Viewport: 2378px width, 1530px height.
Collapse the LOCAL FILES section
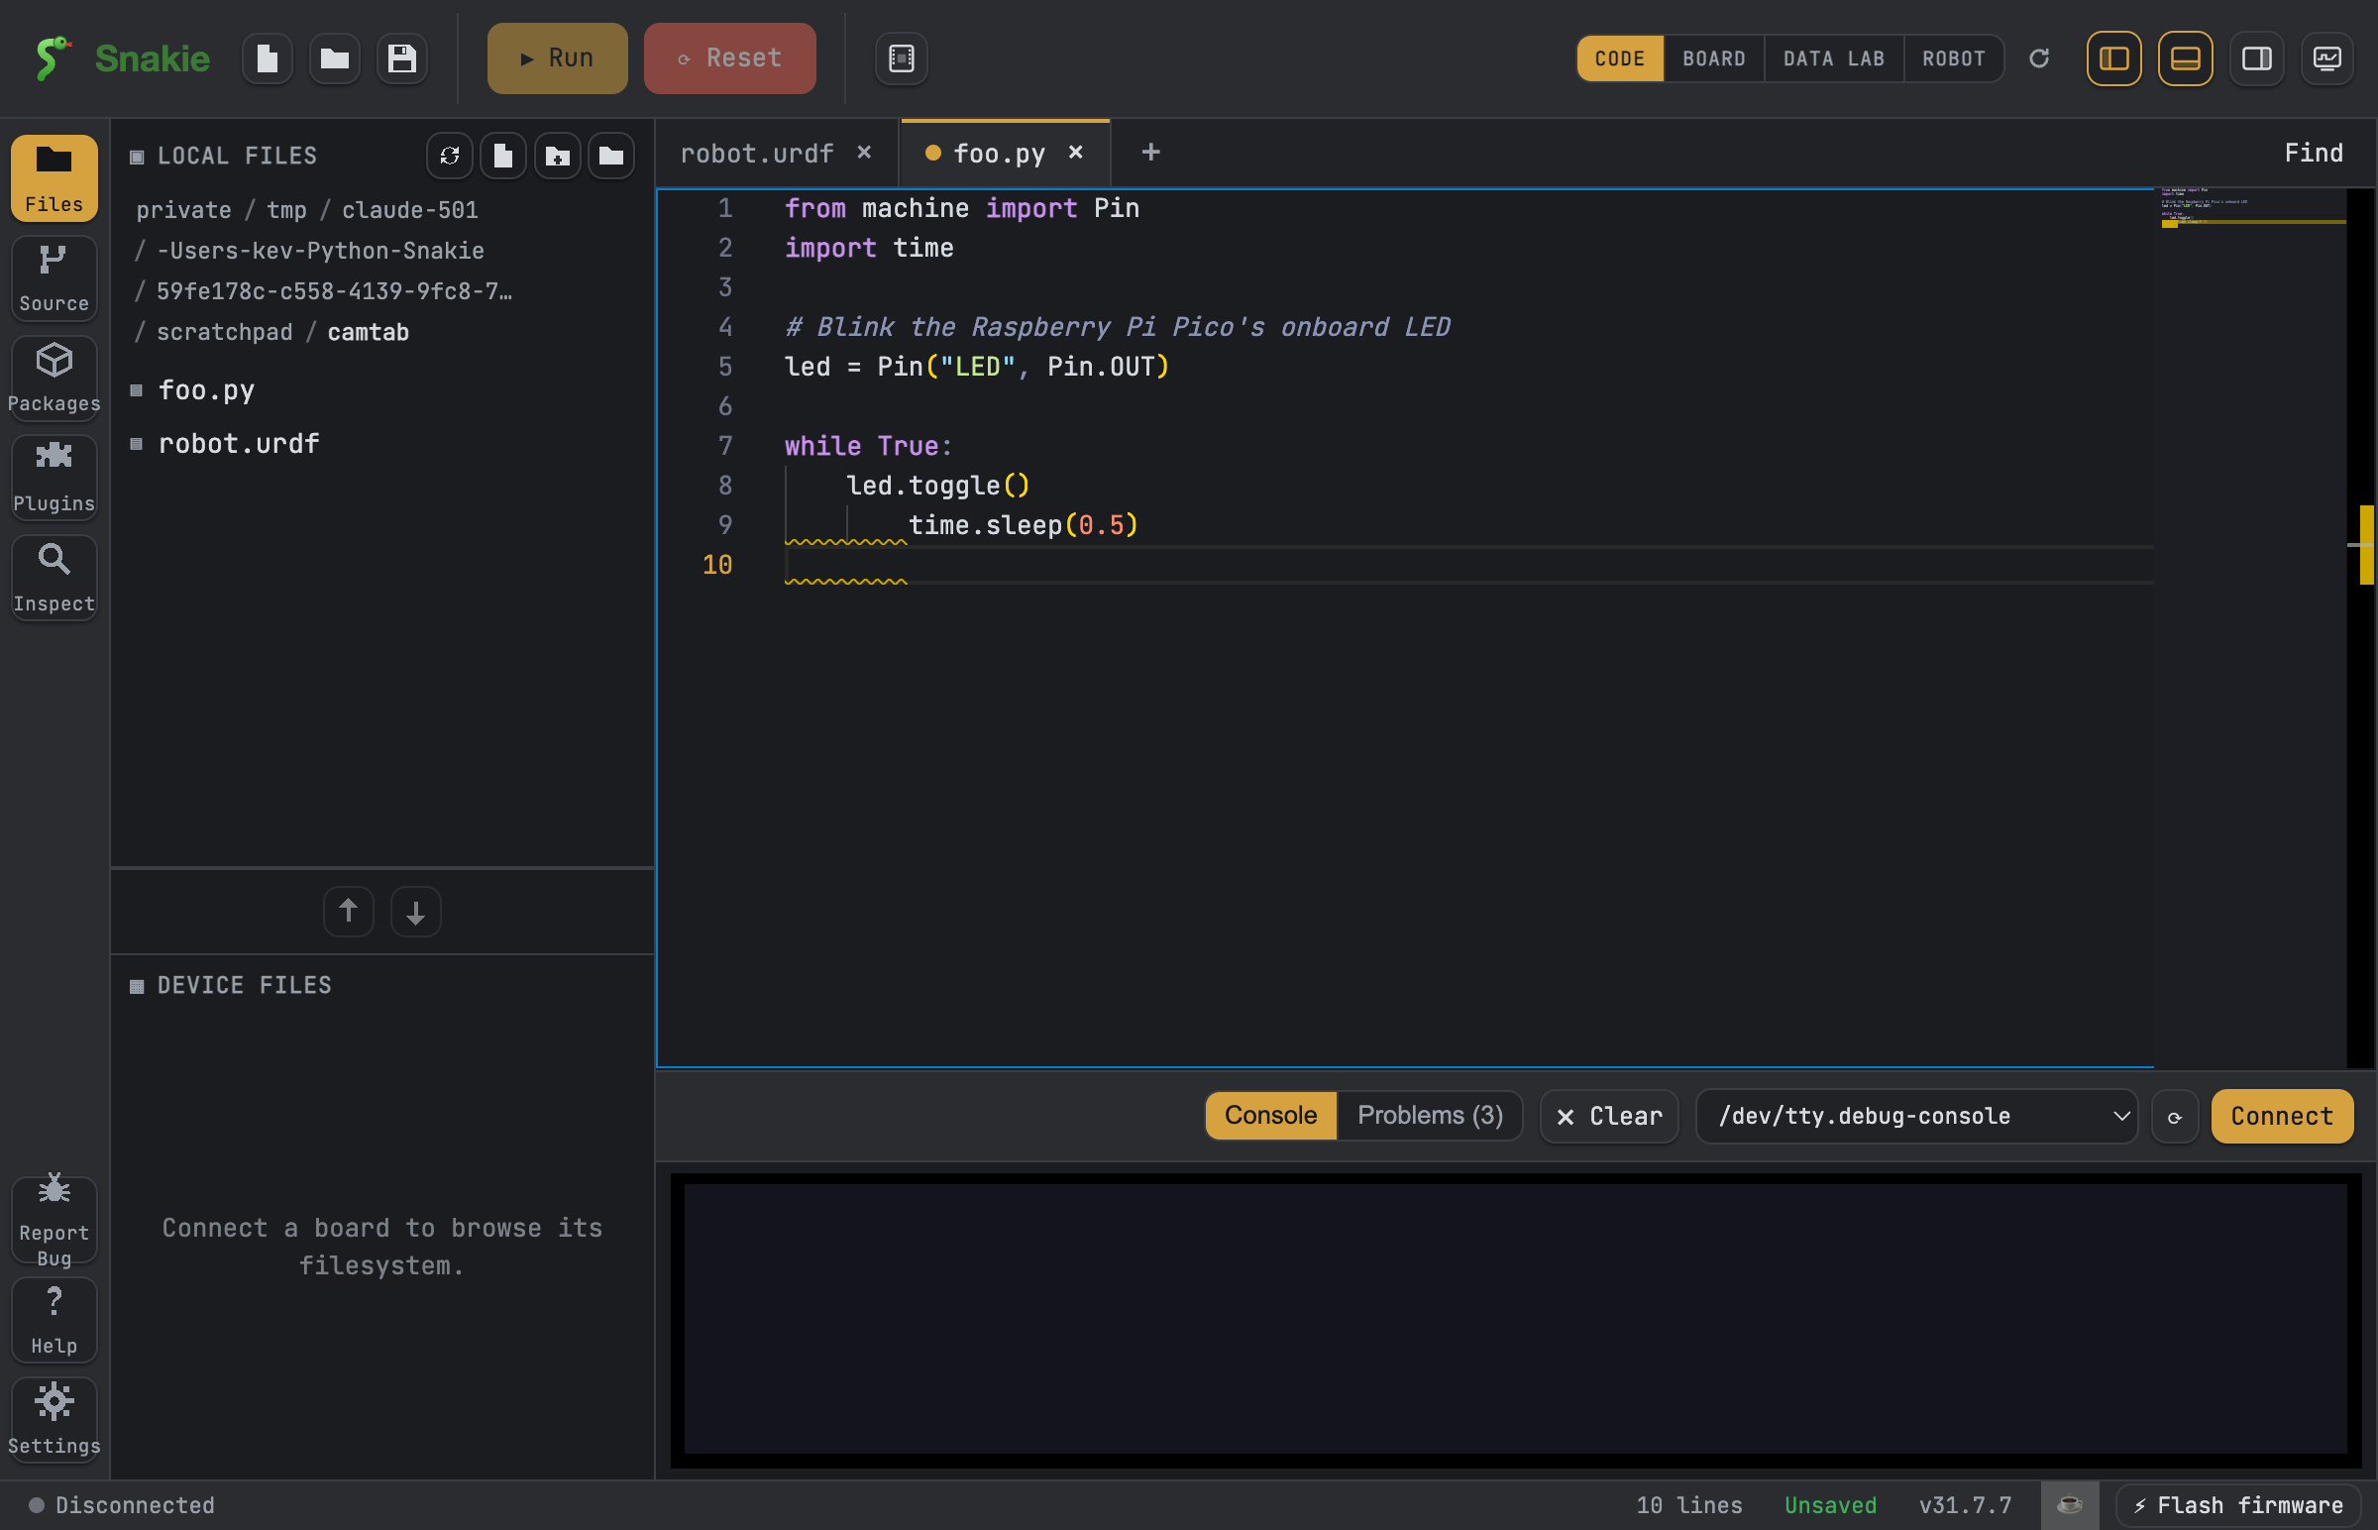(x=224, y=156)
